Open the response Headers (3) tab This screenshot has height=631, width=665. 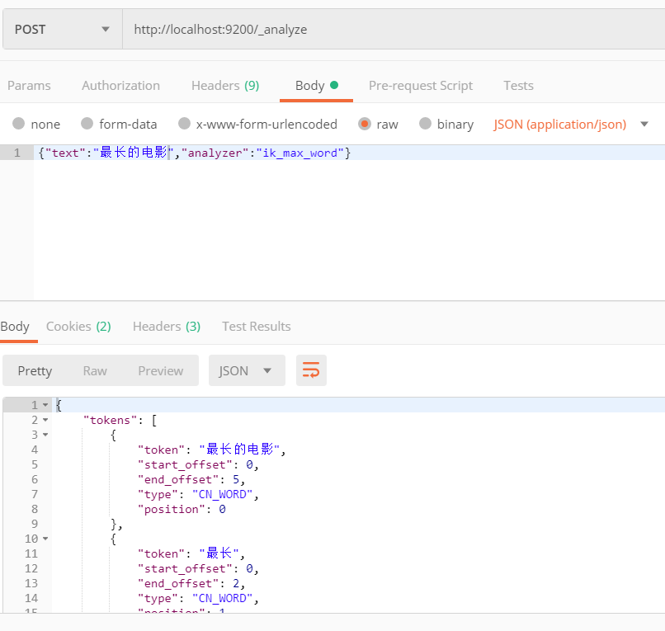click(167, 327)
